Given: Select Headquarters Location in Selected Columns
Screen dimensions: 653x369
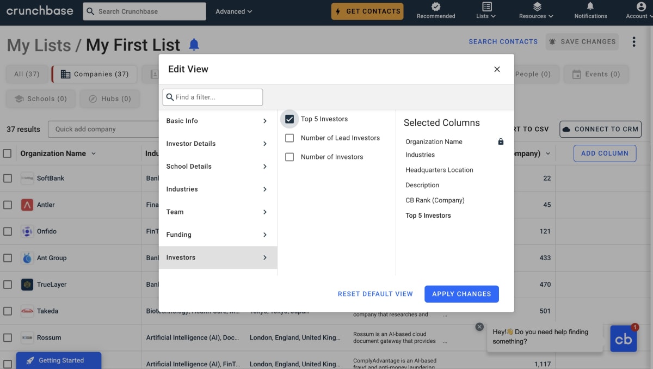Looking at the screenshot, I should point(439,170).
